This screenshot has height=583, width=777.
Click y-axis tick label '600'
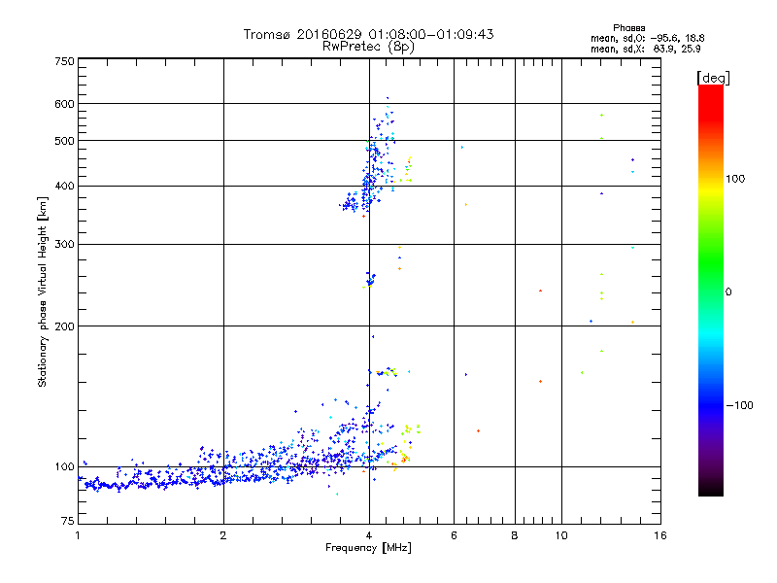(x=64, y=104)
